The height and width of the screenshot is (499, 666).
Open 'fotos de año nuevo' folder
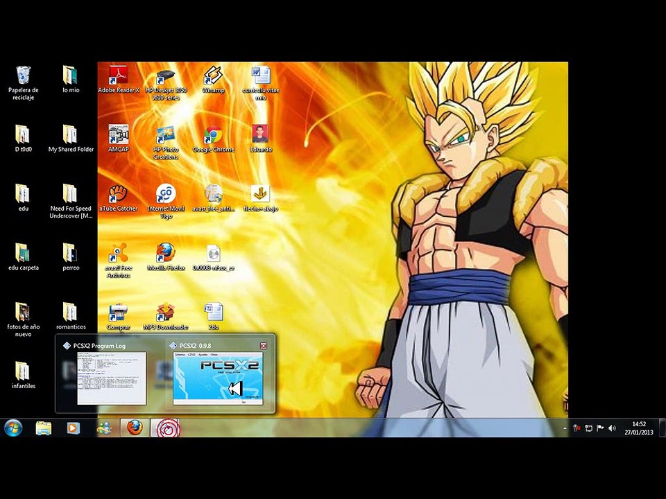24,313
